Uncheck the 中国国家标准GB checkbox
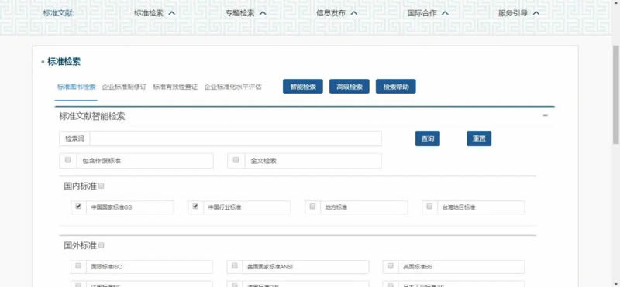This screenshot has width=620, height=287. 78,206
